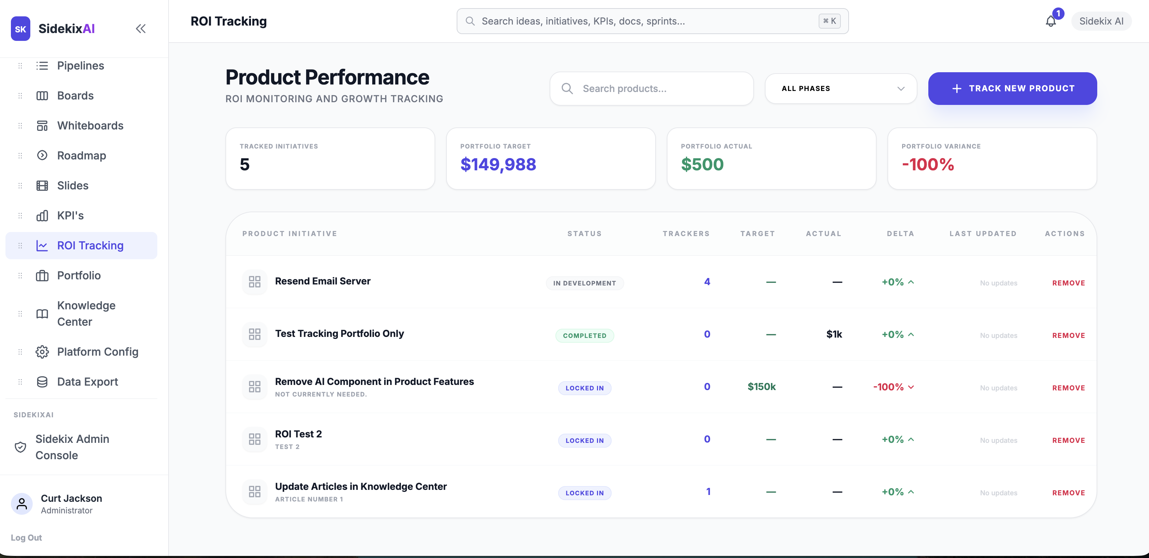1149x558 pixels.
Task: Collapse the sidebar with the double chevron
Action: click(141, 29)
